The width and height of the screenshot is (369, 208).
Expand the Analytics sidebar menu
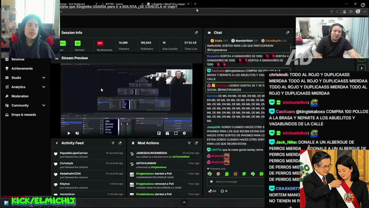(44, 87)
